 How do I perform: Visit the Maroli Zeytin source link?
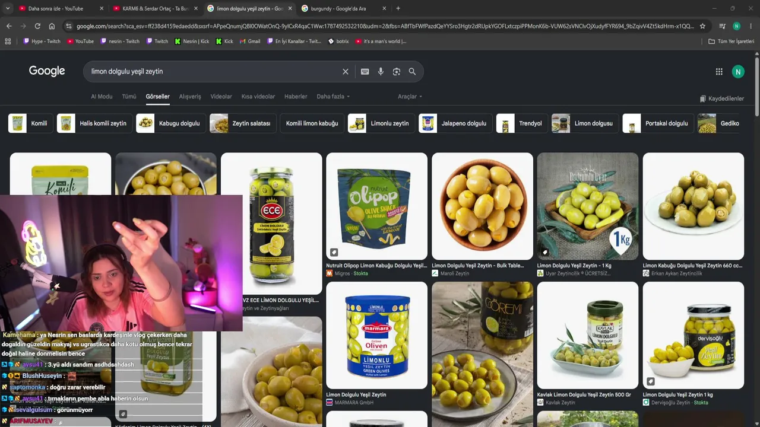pos(450,273)
